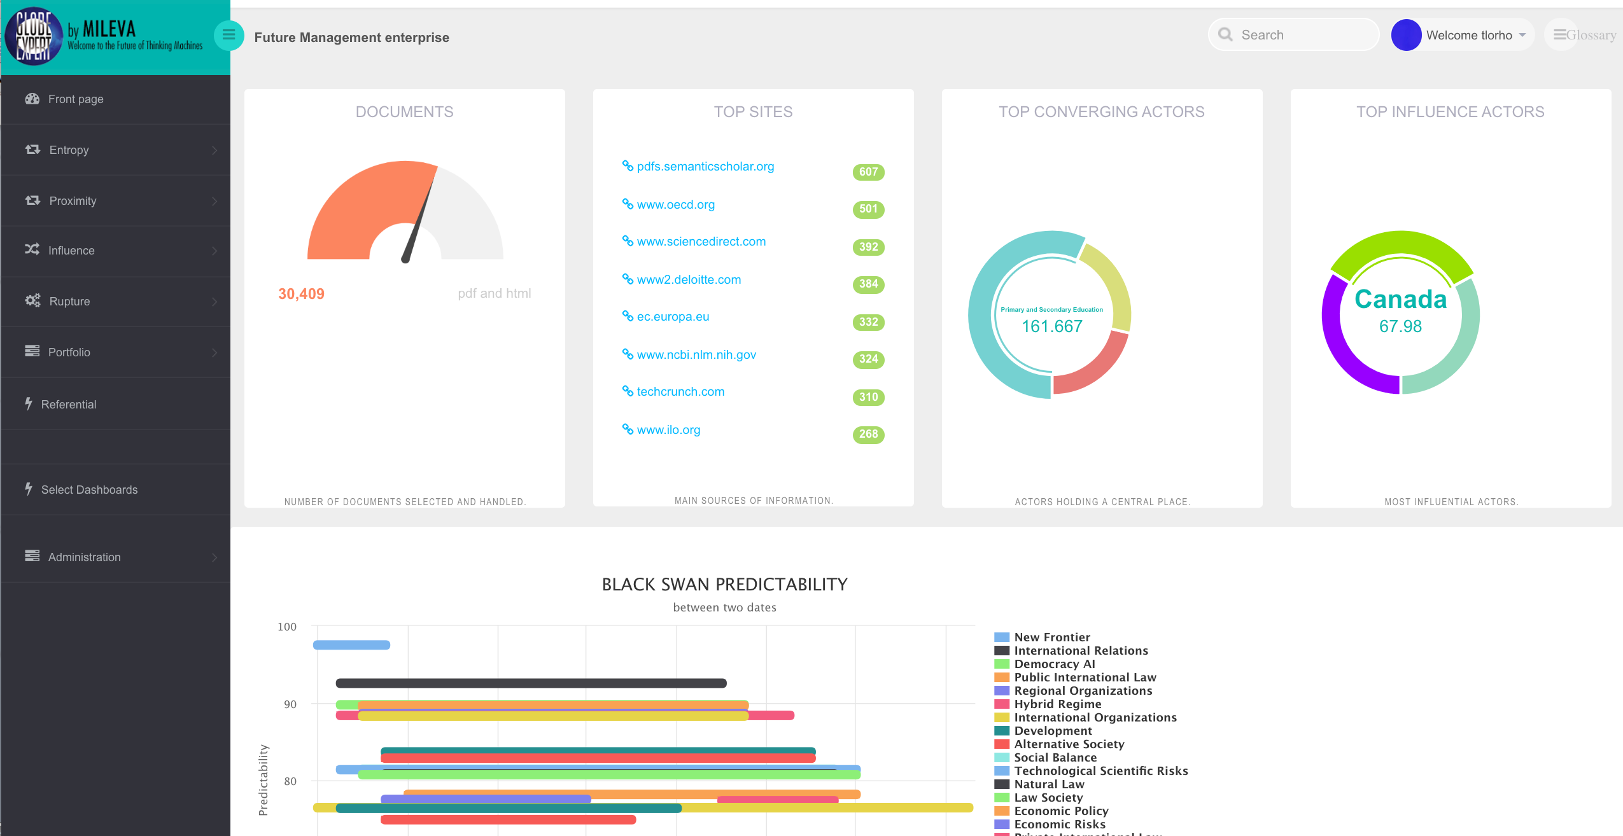This screenshot has width=1623, height=836.
Task: Click the Portfolio list icon
Action: click(32, 351)
